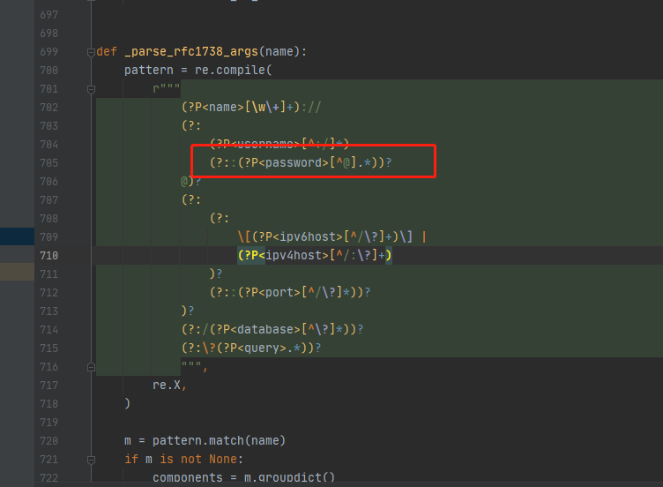Collapse the _parse_rfc1738_args function fold marker

click(91, 52)
